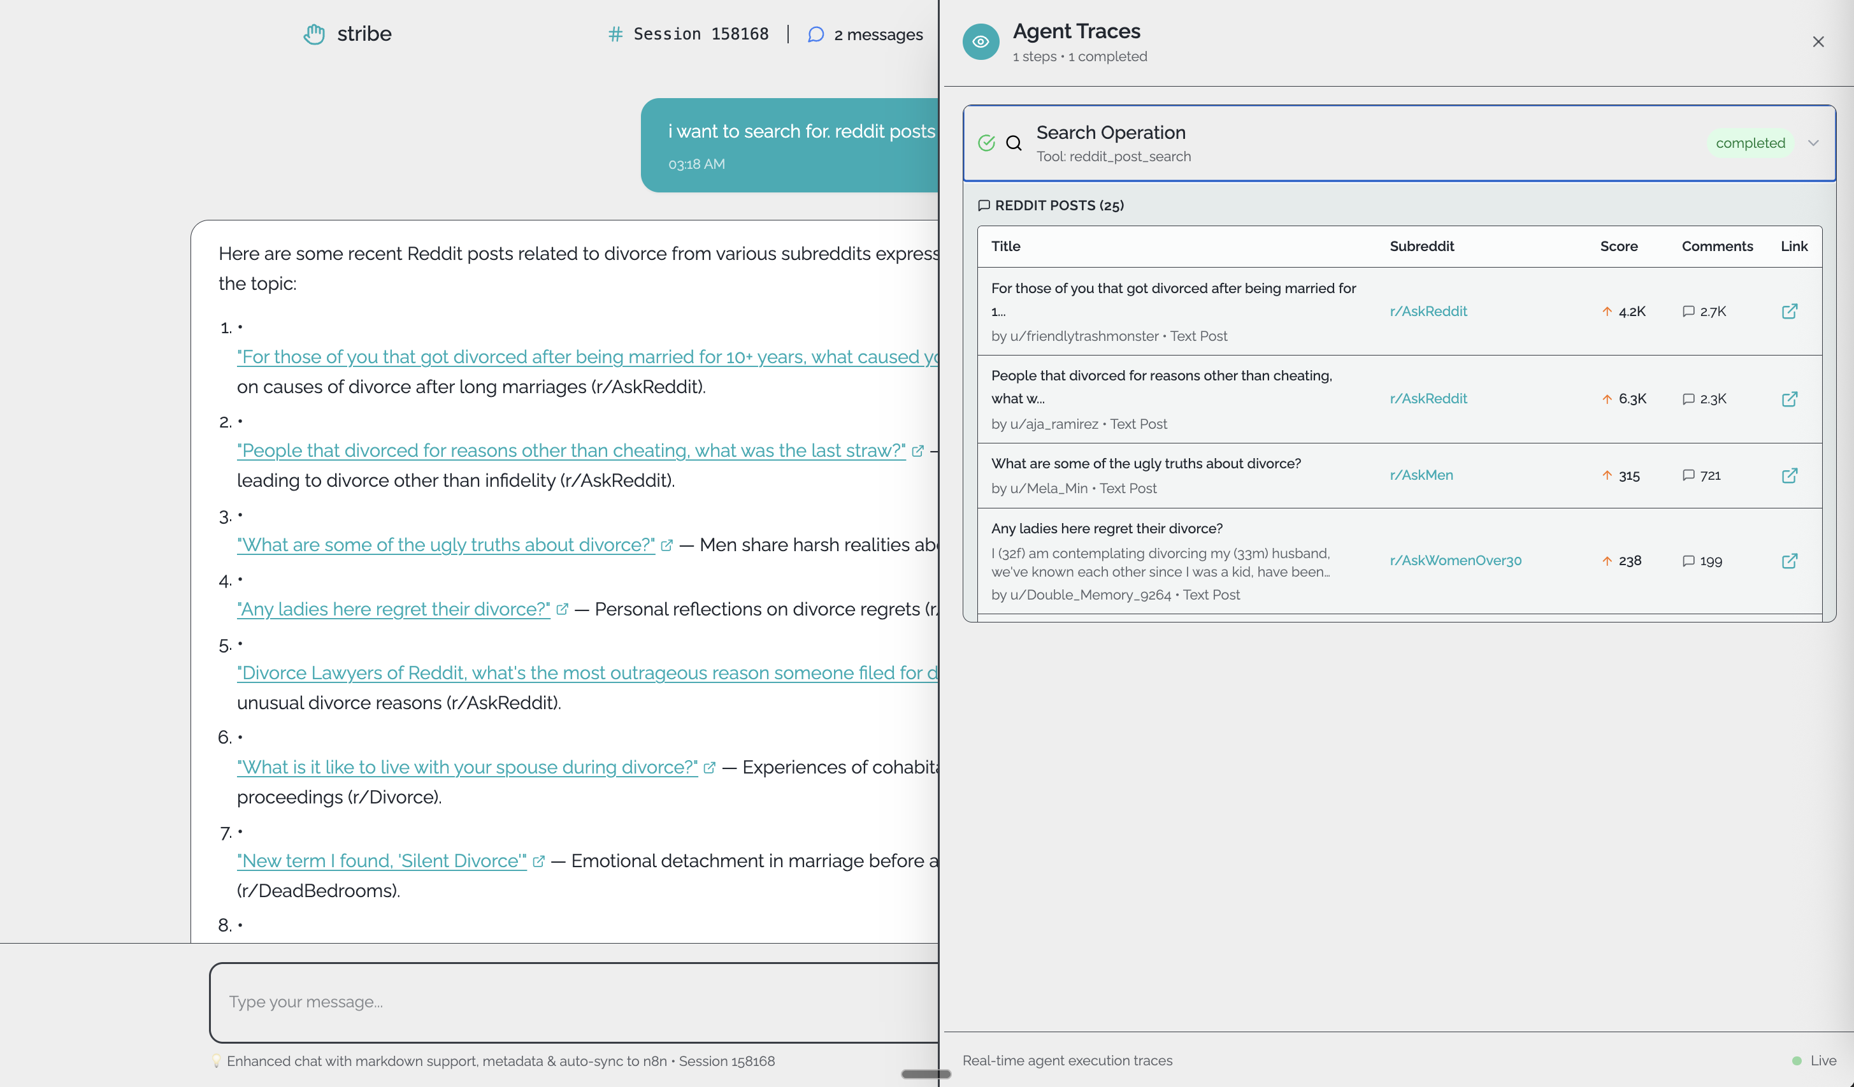This screenshot has width=1854, height=1087.
Task: Click the stribe hand logo icon
Action: click(314, 34)
